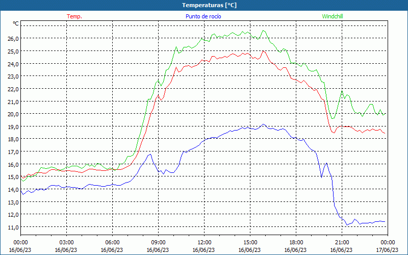The width and height of the screenshot is (408, 255).
Task: Click the 13,0 y-axis value
Action: tap(13, 202)
